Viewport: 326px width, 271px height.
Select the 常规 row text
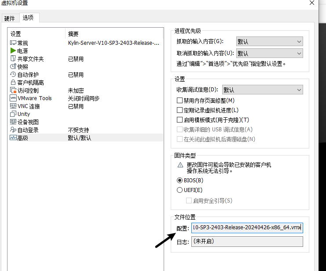pos(23,43)
